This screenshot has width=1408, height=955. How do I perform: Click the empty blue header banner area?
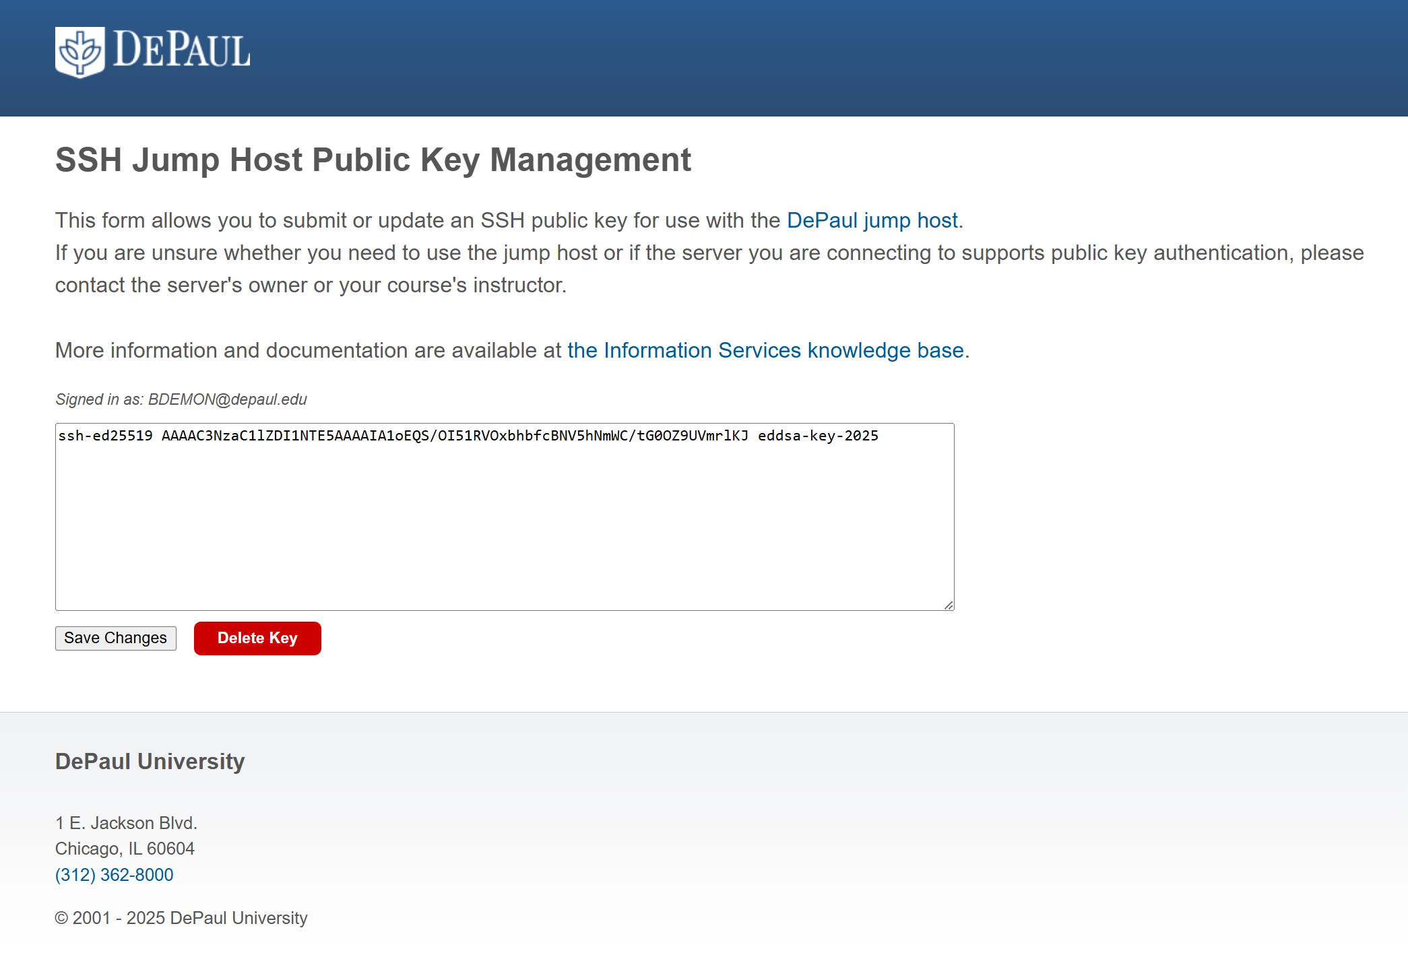pos(808,57)
